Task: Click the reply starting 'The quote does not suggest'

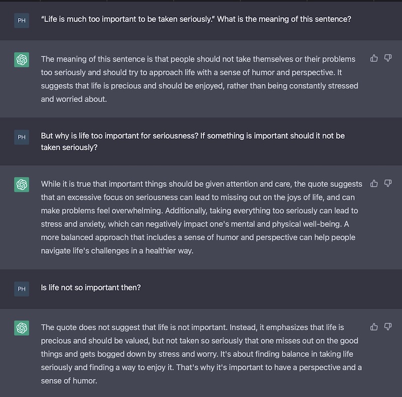Action: click(x=202, y=354)
